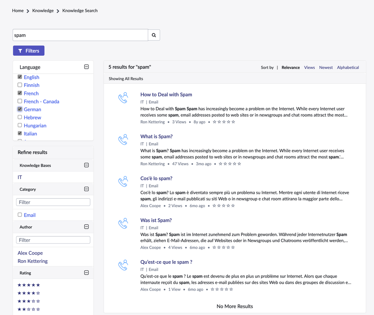Filter by author Alex Coope

point(30,253)
